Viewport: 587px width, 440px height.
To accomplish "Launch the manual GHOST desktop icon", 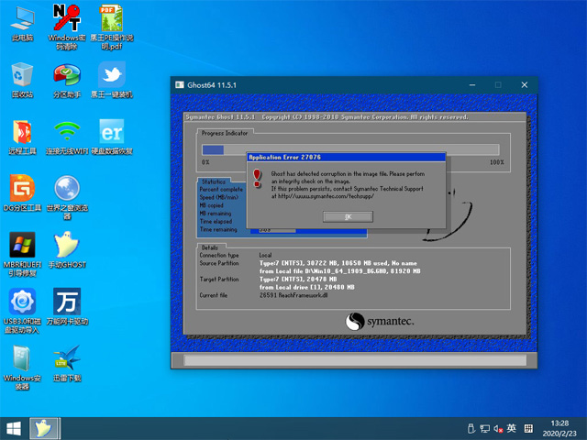I will point(67,250).
